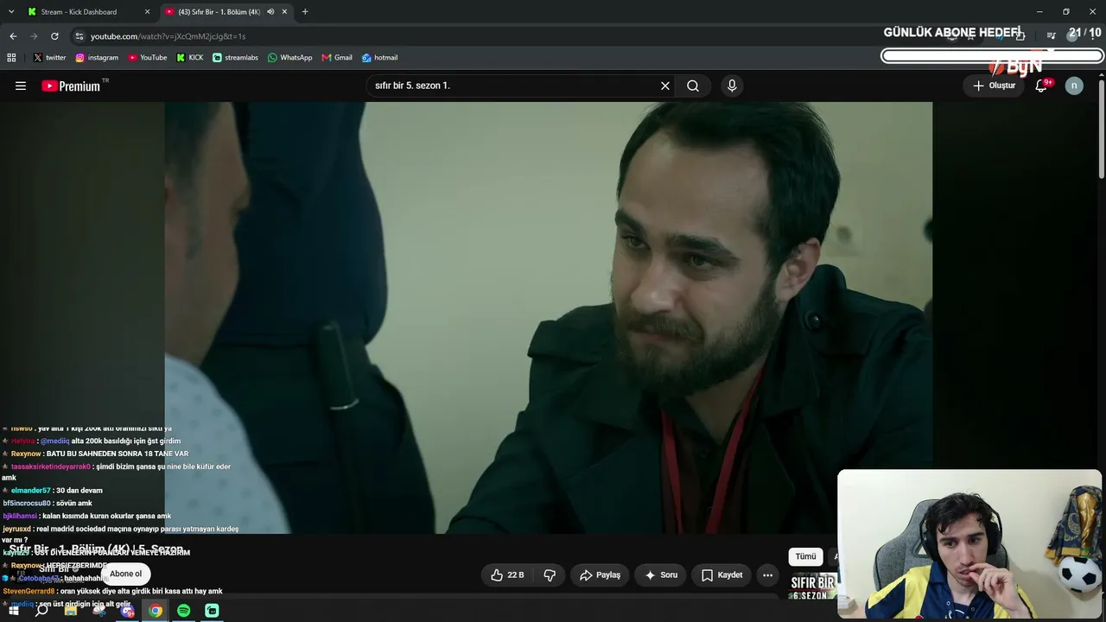Pause the Sıfır Bir video player

click(x=548, y=318)
